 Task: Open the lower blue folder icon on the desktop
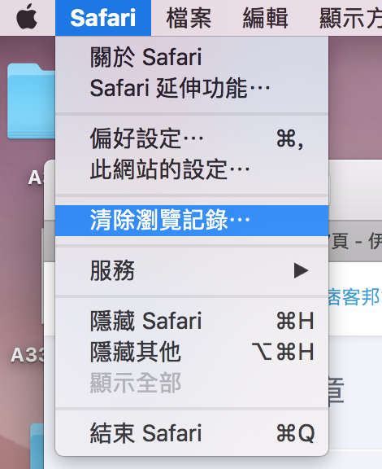(37, 446)
